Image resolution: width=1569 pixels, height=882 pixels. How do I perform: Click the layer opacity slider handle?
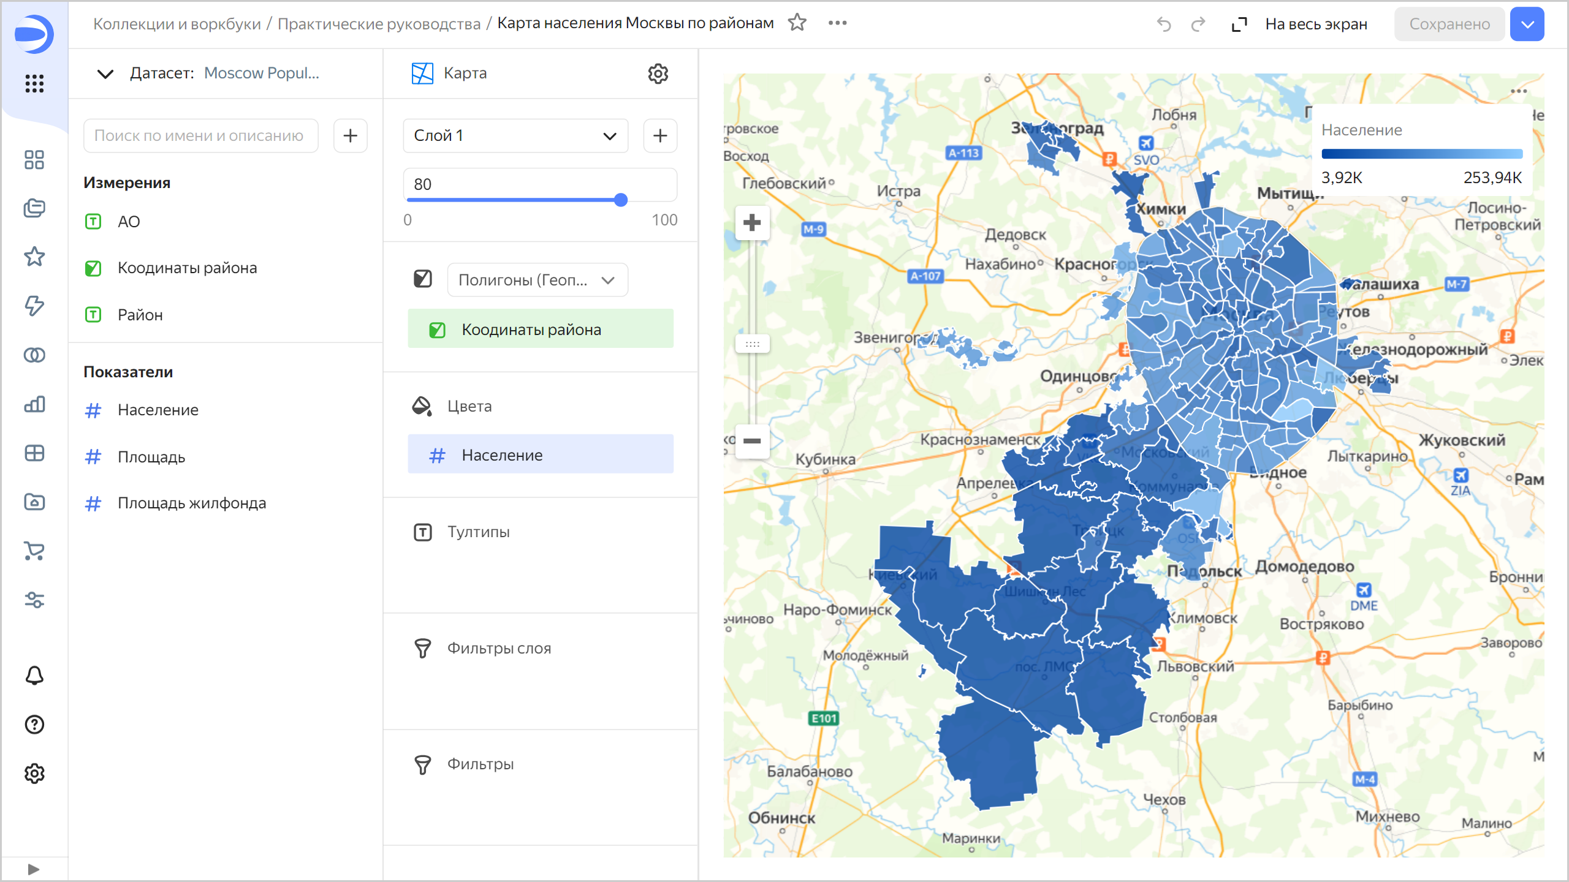(620, 200)
